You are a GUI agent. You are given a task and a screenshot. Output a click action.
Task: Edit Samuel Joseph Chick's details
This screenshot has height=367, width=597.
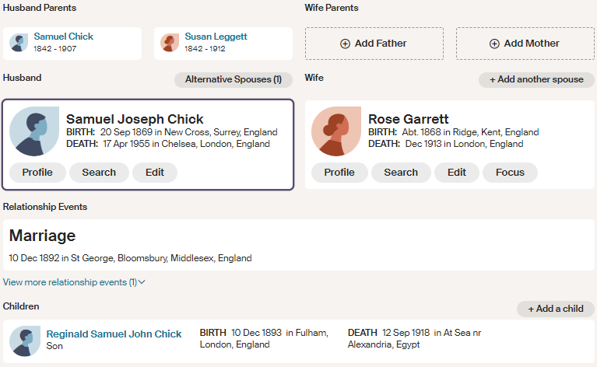click(155, 173)
